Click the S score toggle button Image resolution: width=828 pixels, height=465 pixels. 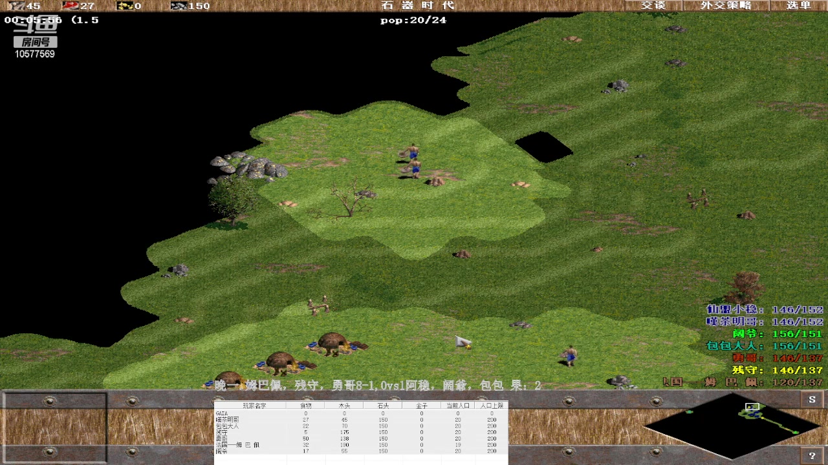(x=812, y=400)
